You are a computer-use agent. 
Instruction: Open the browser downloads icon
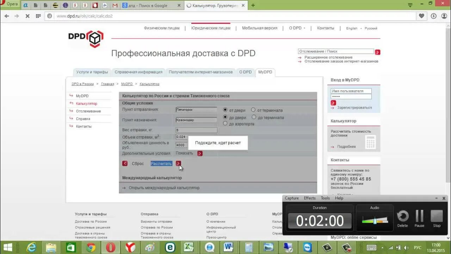pos(434,16)
